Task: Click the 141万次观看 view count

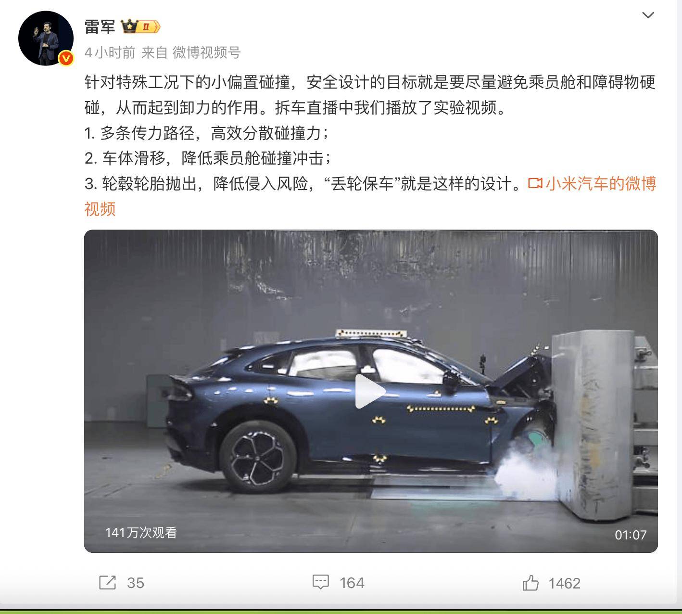Action: 141,533
